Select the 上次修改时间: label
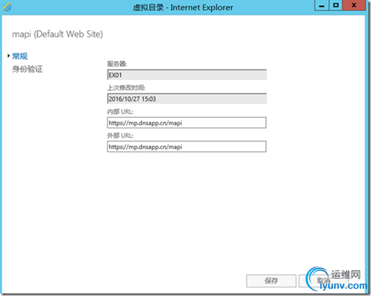 [126, 88]
